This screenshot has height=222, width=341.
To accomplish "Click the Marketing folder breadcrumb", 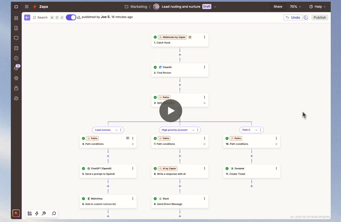I will [136, 7].
